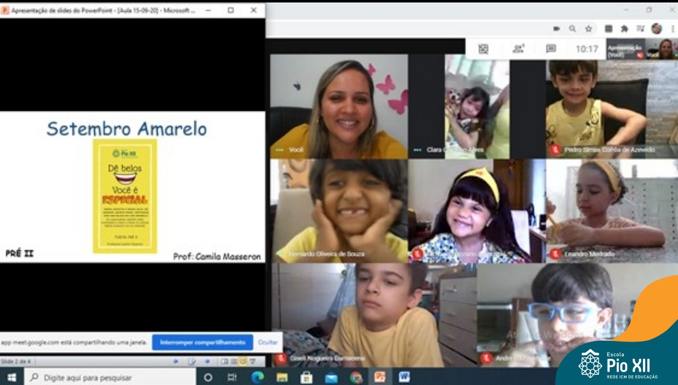678x385 pixels.
Task: Click the Ocultar link
Action: click(x=267, y=342)
